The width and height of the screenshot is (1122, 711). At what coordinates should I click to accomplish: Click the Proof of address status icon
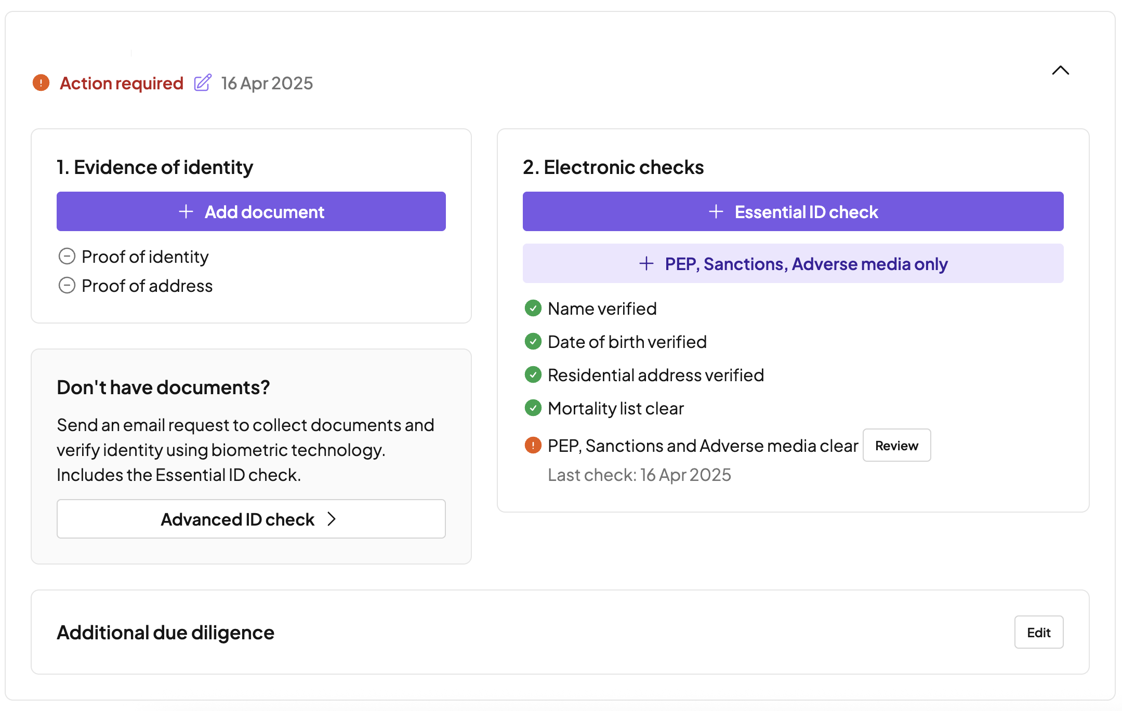click(67, 286)
